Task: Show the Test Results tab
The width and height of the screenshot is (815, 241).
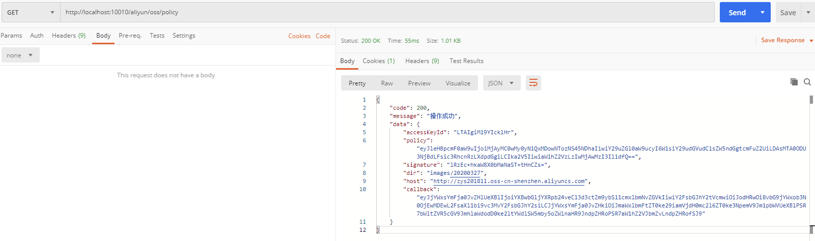Action: coord(466,61)
